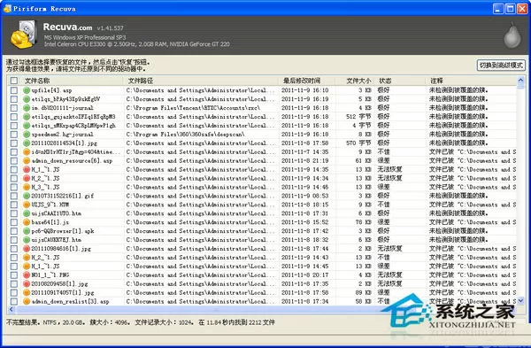The height and width of the screenshot is (348, 531).
Task: Click the Recuva title bar app icon
Action: pos(7,9)
